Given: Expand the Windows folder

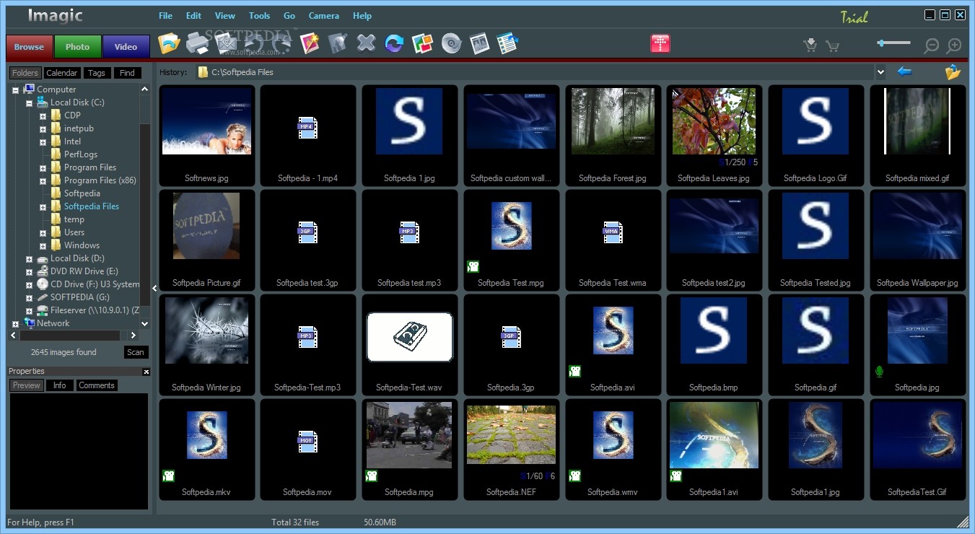Looking at the screenshot, I should (43, 245).
